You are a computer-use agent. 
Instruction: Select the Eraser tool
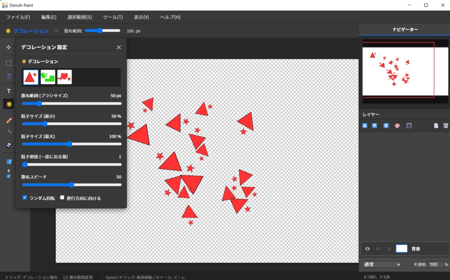tap(9, 145)
